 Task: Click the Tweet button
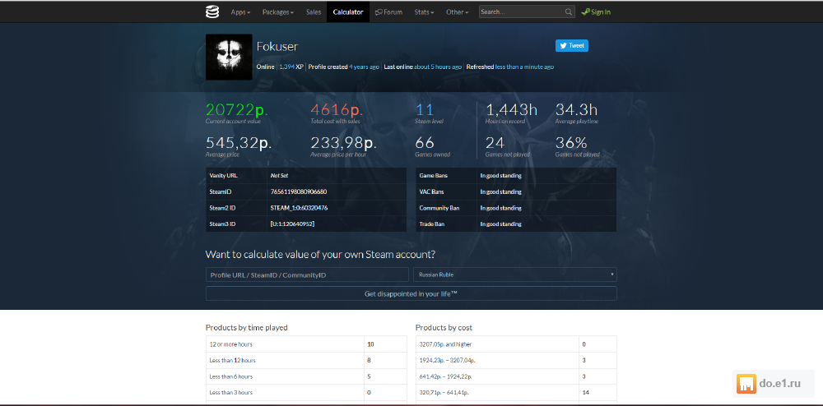click(572, 45)
